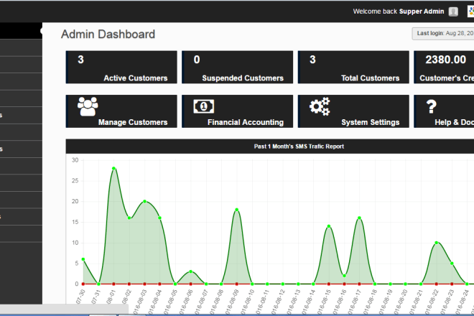This screenshot has height=316, width=474.
Task: Click the 3 count in Active Customers
Action: (x=80, y=60)
